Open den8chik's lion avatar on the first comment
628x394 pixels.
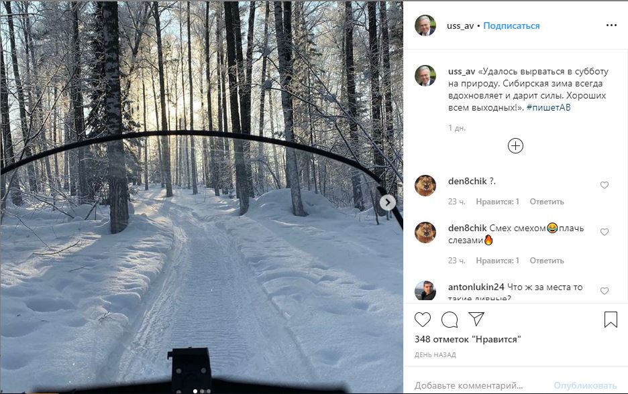425,186
